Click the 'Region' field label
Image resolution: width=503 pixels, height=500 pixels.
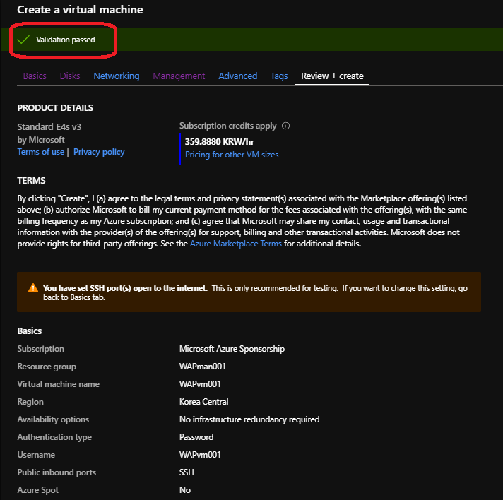click(30, 402)
